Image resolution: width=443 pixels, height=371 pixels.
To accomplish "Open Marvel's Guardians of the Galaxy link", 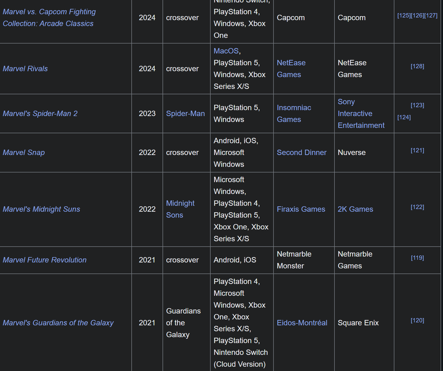I will (x=58, y=323).
